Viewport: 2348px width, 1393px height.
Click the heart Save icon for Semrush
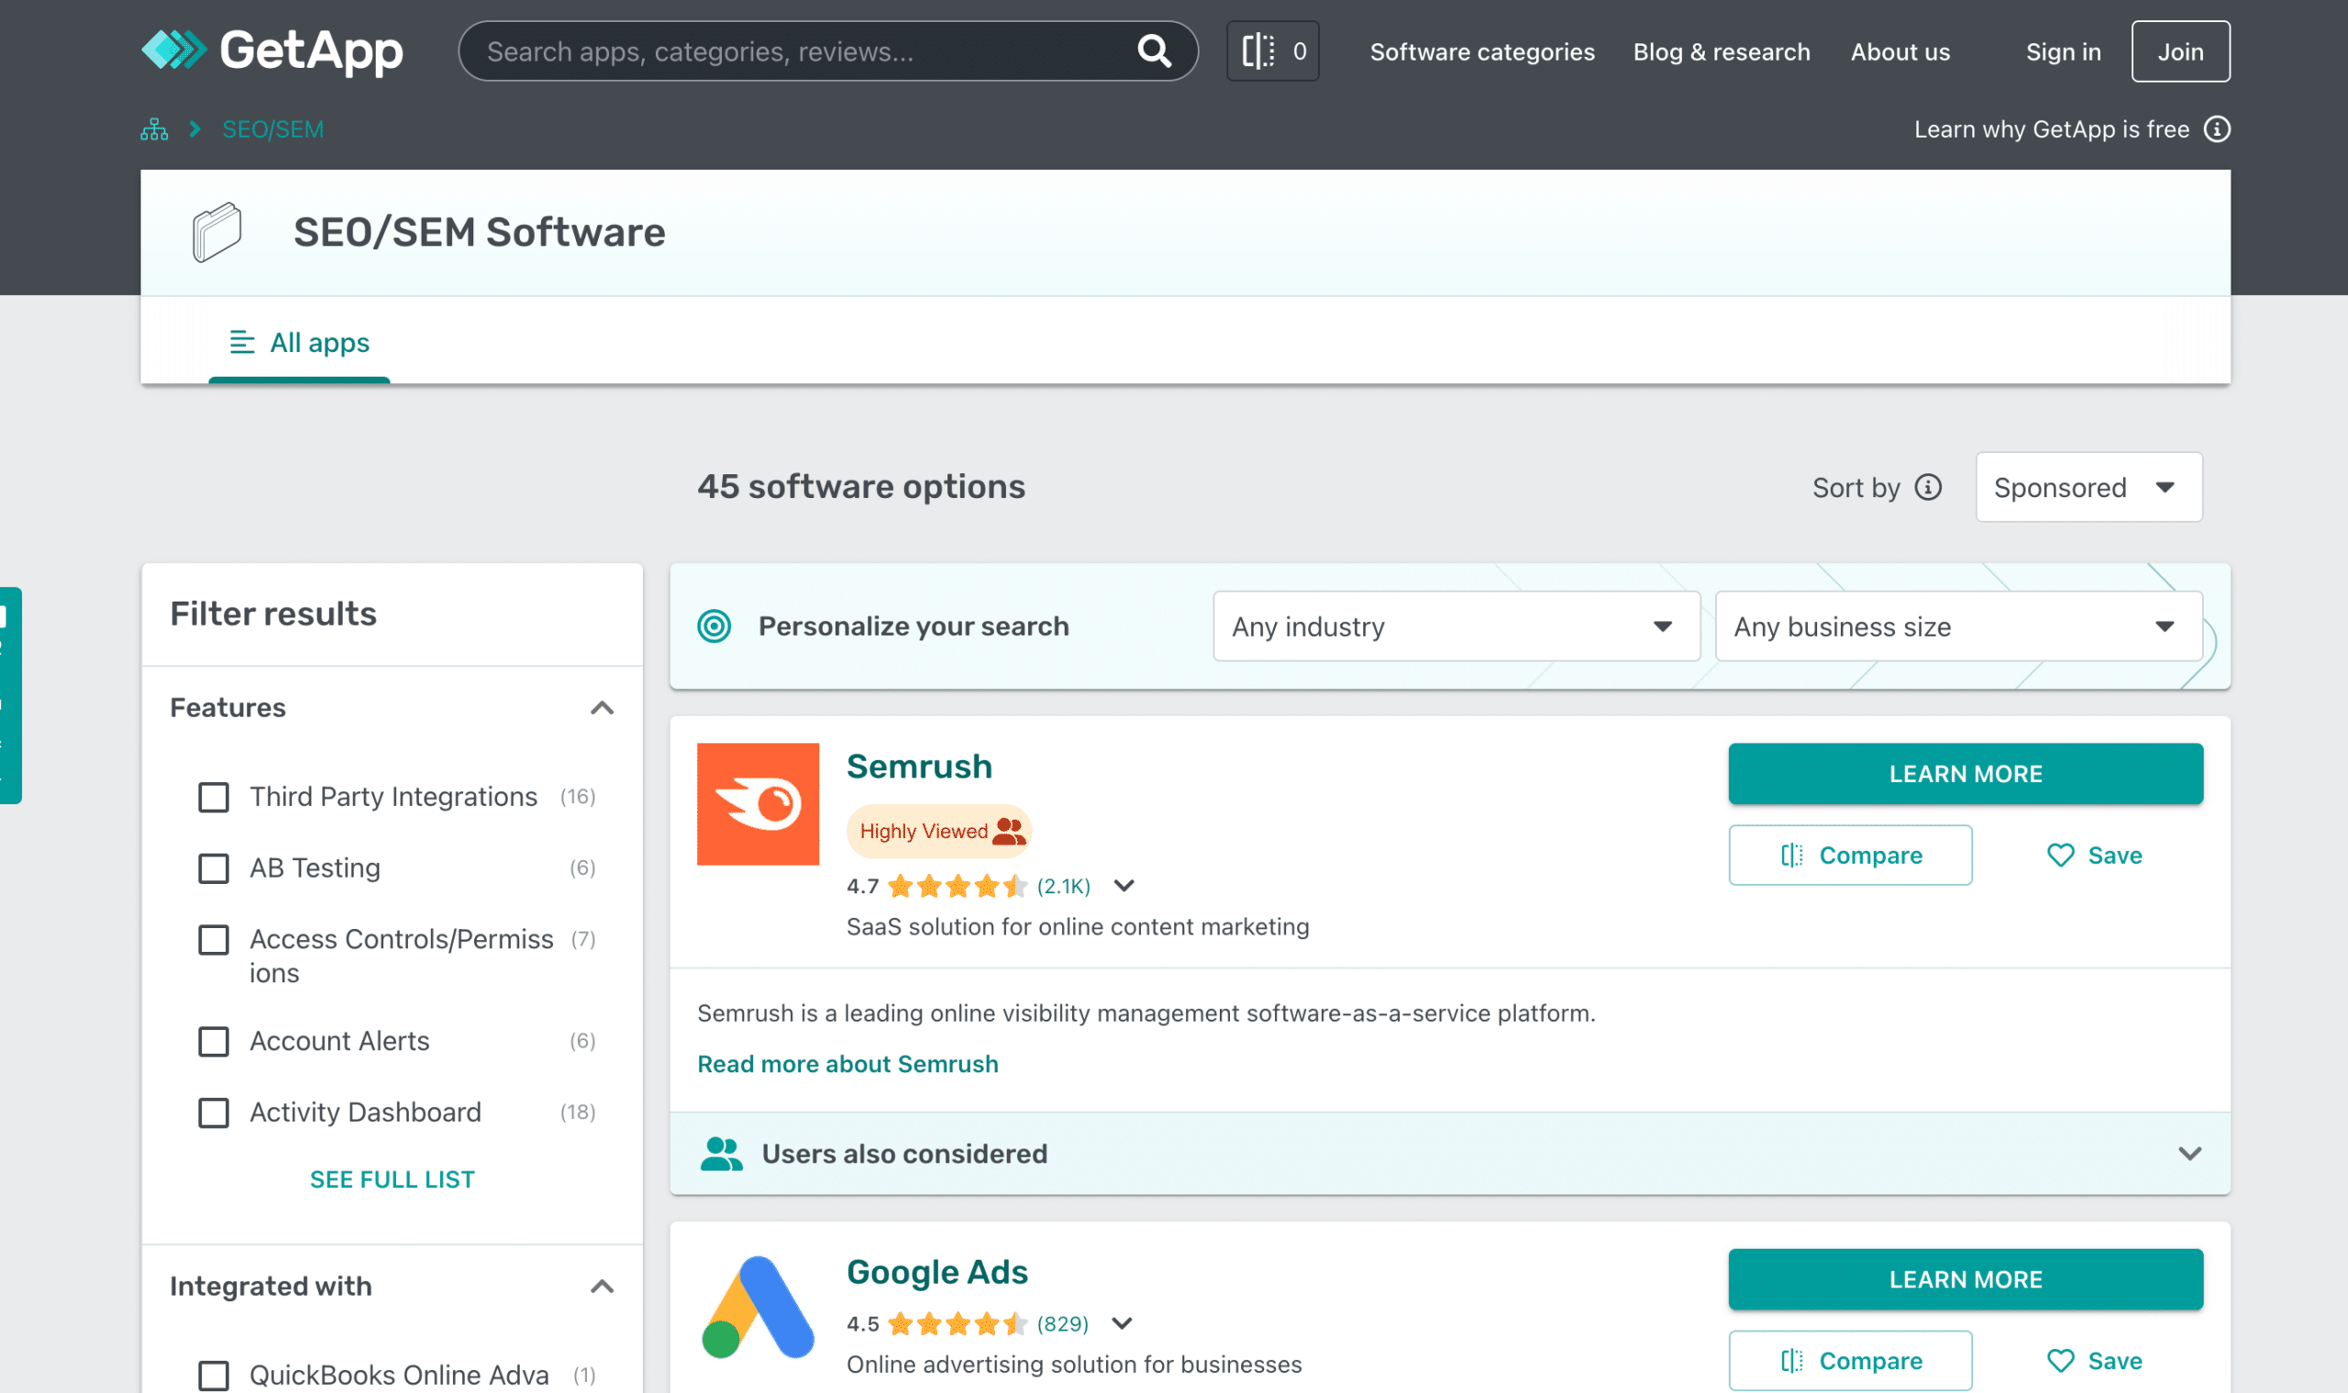[2060, 855]
